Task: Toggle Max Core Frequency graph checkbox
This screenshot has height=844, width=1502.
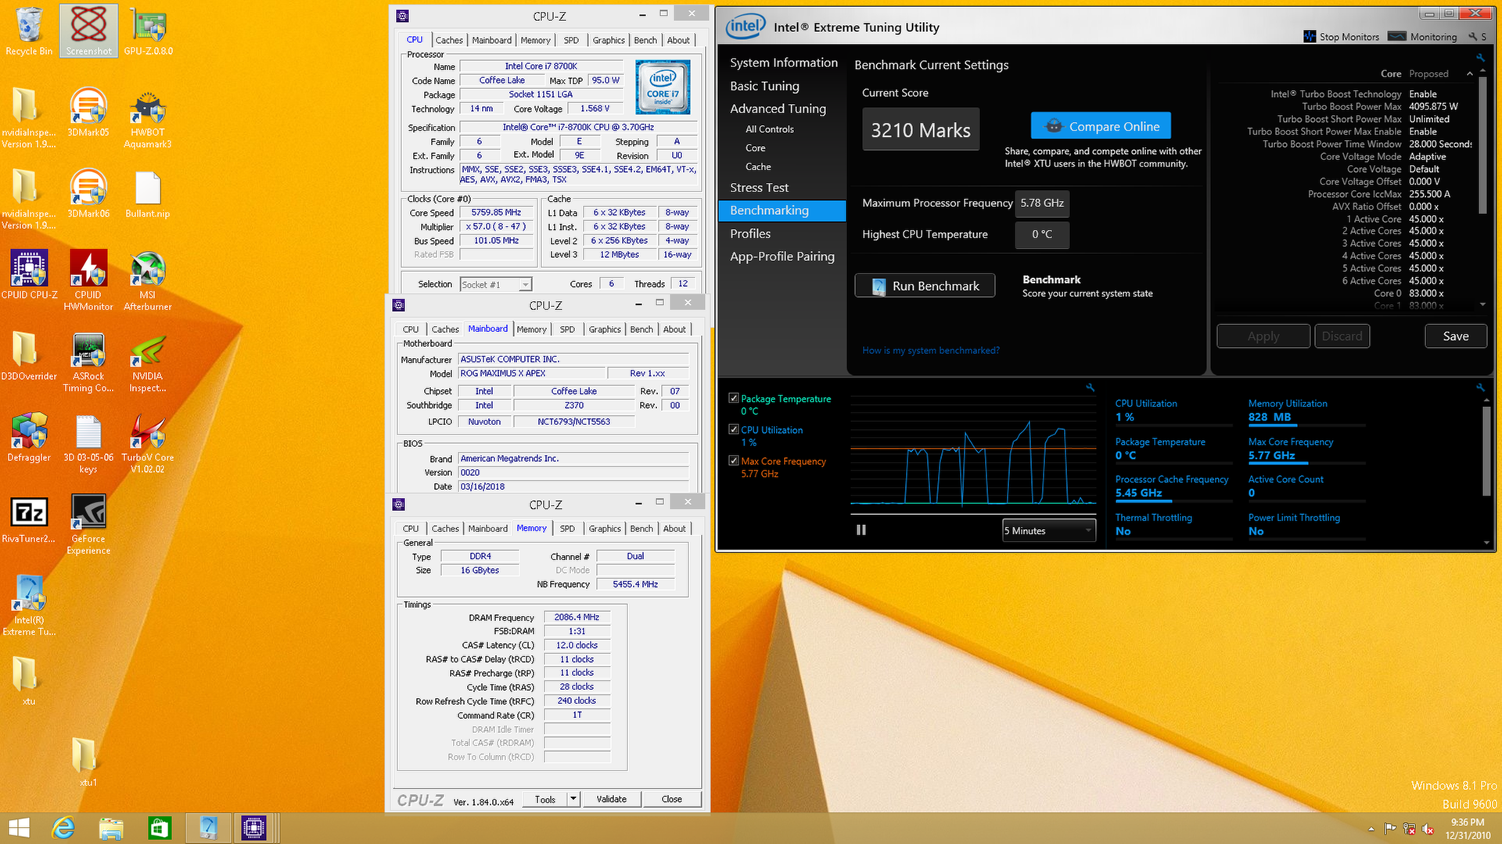Action: (734, 461)
